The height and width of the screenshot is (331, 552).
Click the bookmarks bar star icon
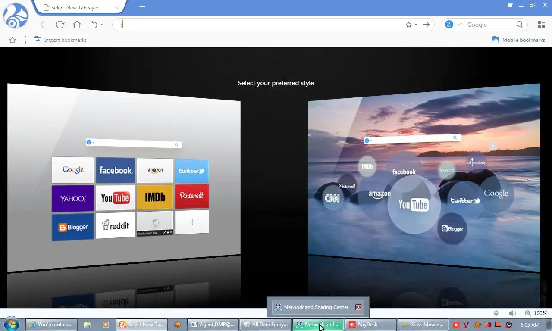tap(13, 40)
